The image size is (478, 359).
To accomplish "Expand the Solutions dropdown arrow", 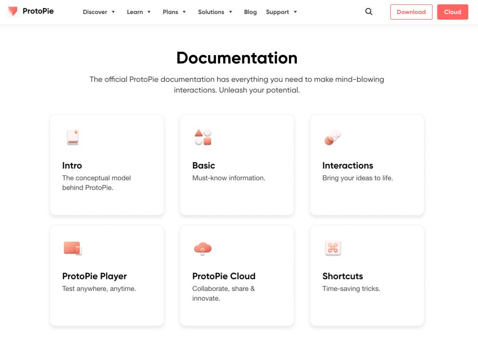I will [x=231, y=12].
